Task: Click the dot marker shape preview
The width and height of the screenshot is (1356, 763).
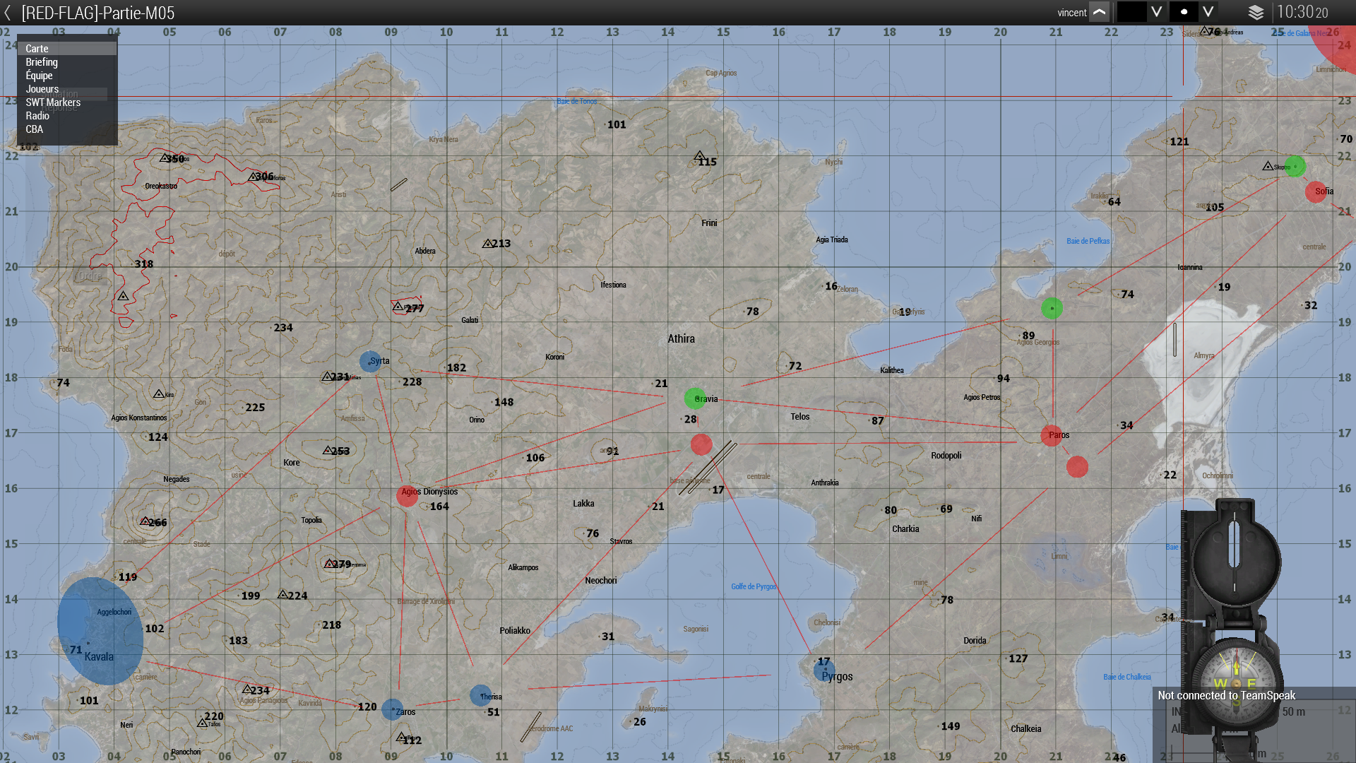Action: coord(1184,13)
